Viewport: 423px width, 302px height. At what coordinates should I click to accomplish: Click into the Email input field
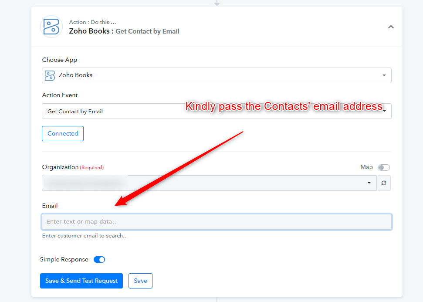tap(217, 221)
